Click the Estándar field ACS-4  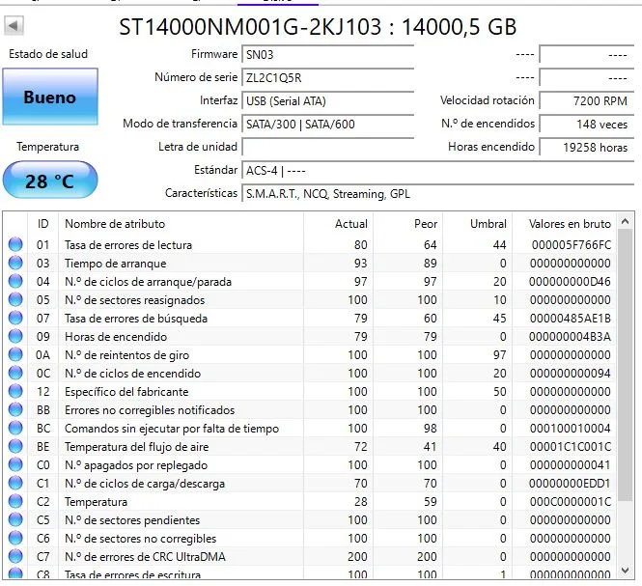coord(437,170)
